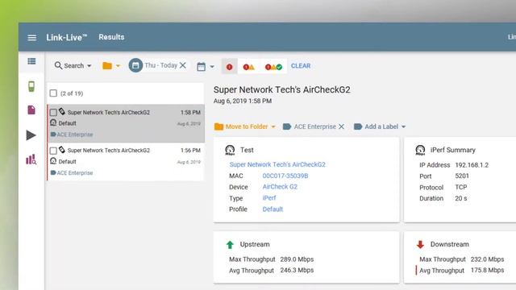Check the 1:56 PM result checkbox

[53, 151]
